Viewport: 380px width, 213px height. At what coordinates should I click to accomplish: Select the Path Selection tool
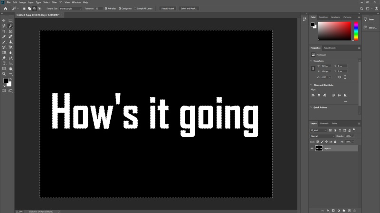pos(10,63)
